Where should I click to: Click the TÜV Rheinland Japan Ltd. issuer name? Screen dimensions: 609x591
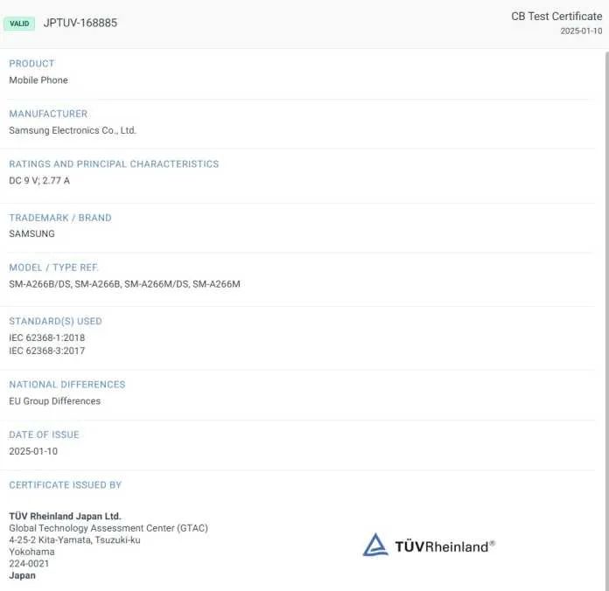[65, 517]
